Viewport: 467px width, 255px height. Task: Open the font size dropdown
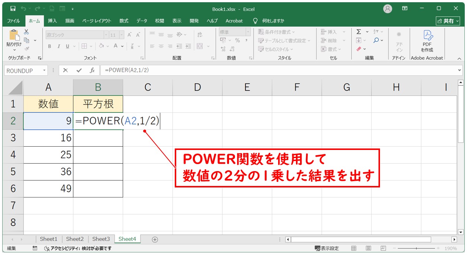122,35
